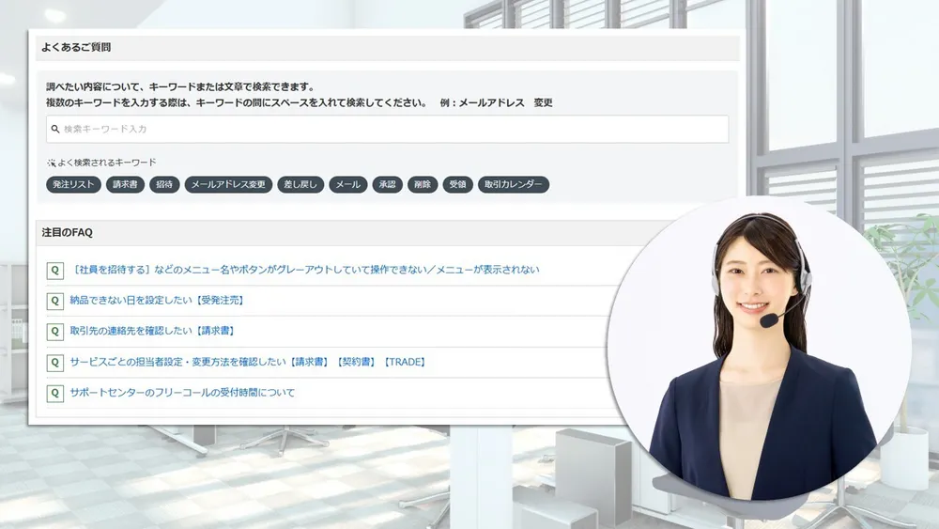The width and height of the screenshot is (939, 529).
Task: Focus the 検索キーワード入力 search field
Action: tap(387, 129)
